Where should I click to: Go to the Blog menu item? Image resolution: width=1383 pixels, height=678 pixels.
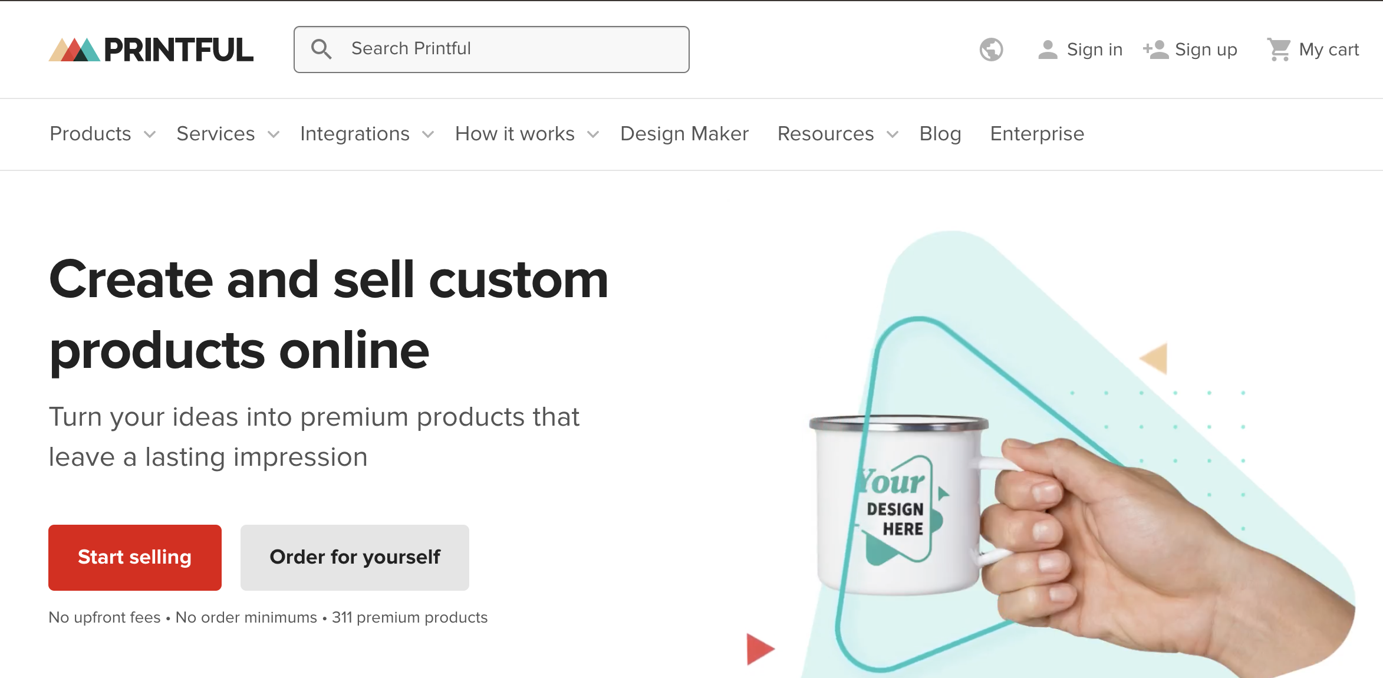[x=940, y=134]
